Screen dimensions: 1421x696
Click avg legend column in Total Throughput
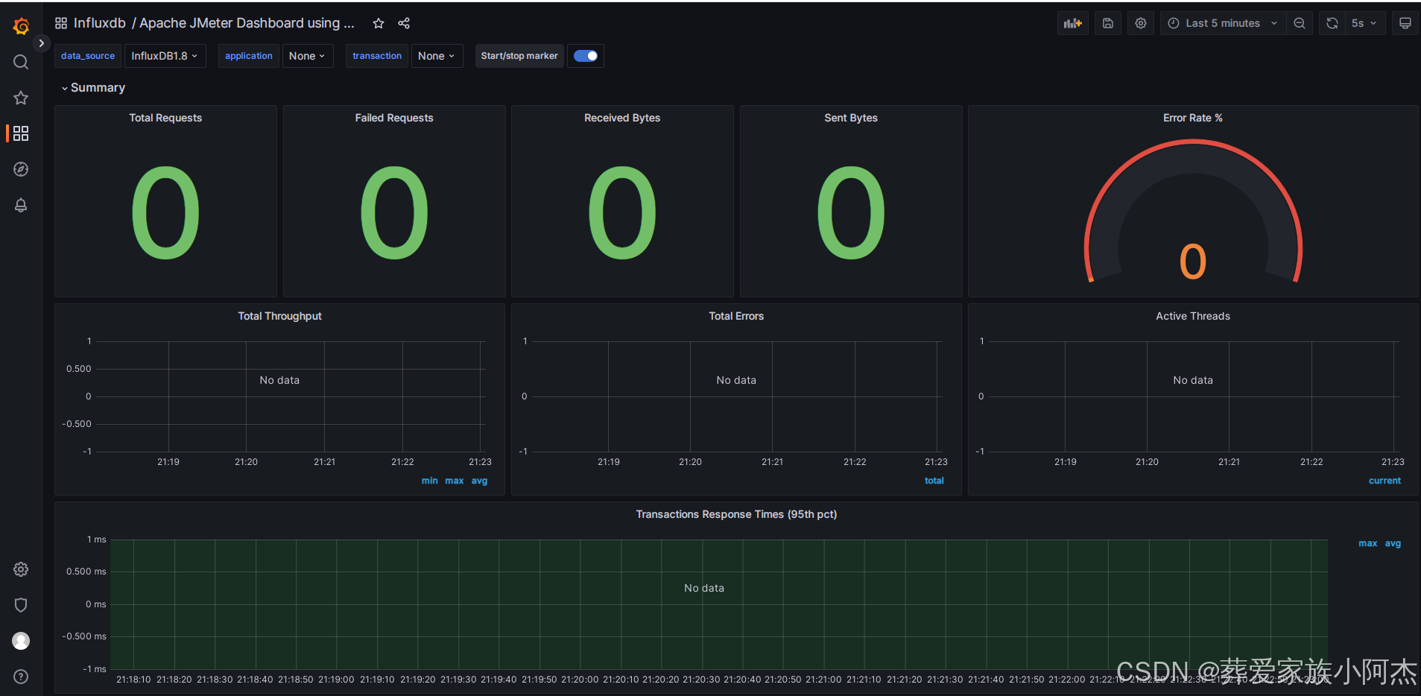click(x=480, y=481)
